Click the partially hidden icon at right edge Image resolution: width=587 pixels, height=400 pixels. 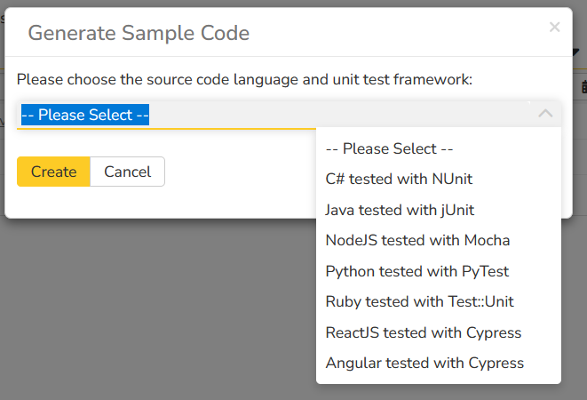tap(583, 87)
